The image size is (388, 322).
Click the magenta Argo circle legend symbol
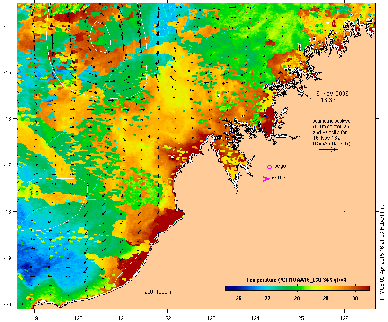point(270,167)
